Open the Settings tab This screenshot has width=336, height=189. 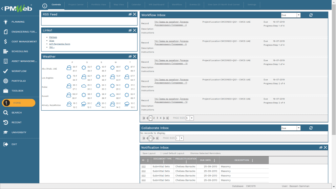tap(252, 5)
